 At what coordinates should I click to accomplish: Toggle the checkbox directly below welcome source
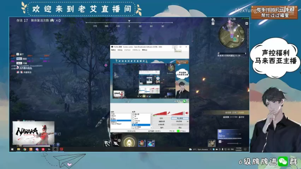click(133, 123)
